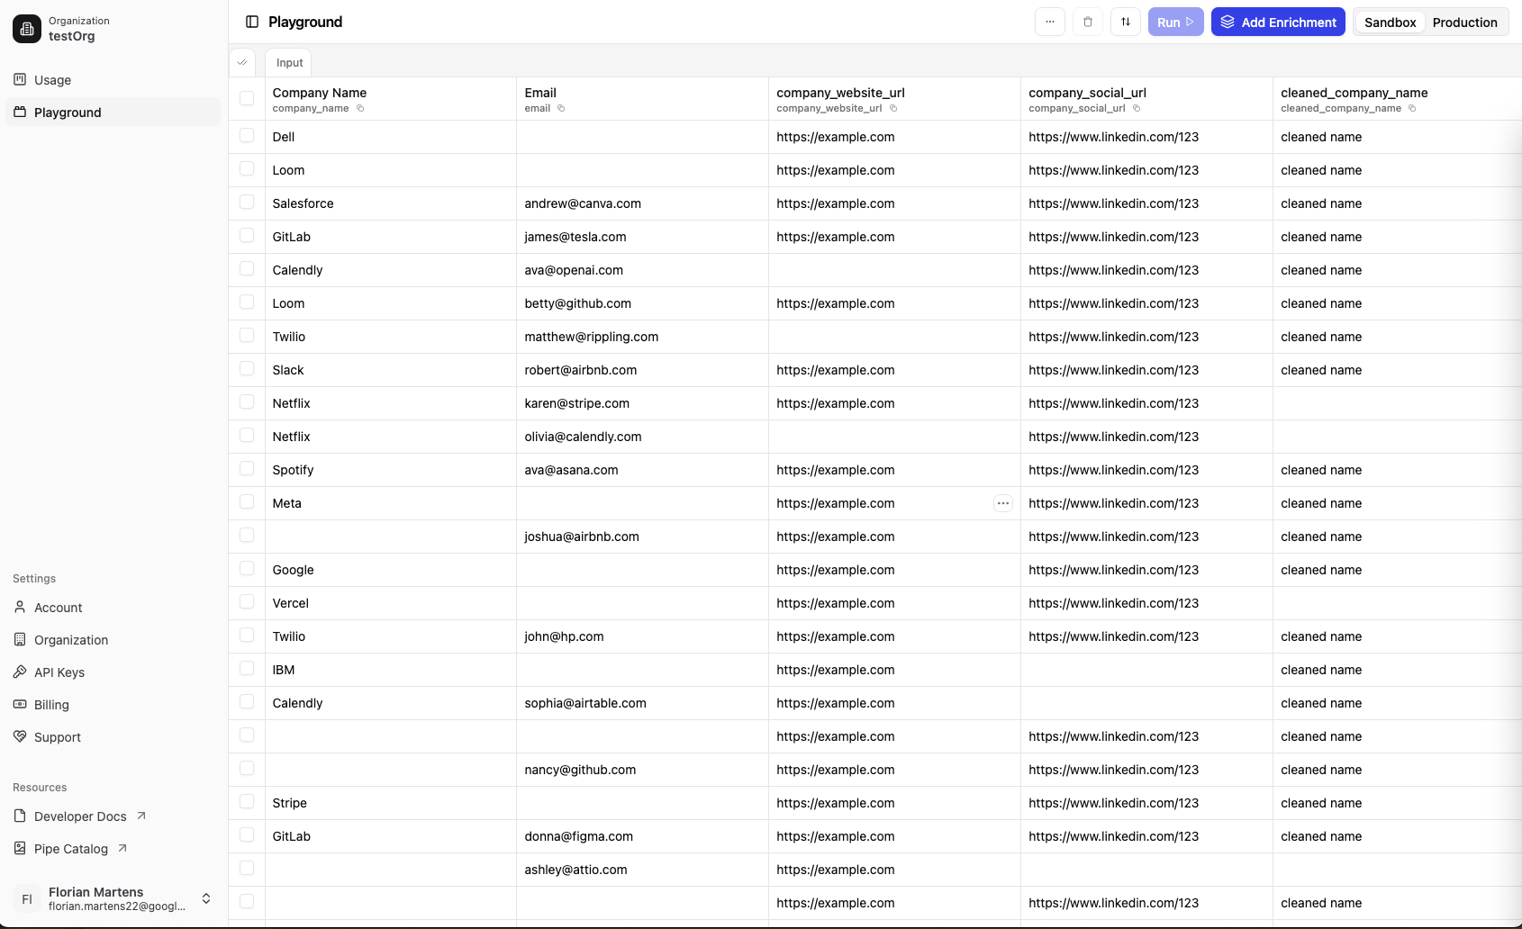
Task: Switch to the Sandbox environment
Action: click(1390, 23)
